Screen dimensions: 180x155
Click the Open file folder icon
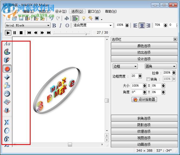(15, 18)
